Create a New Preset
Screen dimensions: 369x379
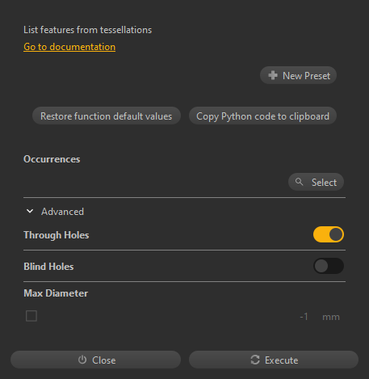pyautogui.click(x=298, y=75)
